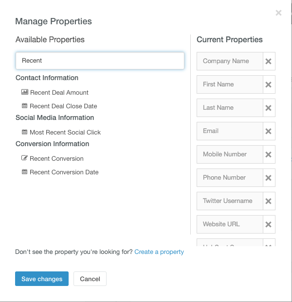292x302 pixels.
Task: Remove Website URL with its X icon
Action: pos(269,224)
